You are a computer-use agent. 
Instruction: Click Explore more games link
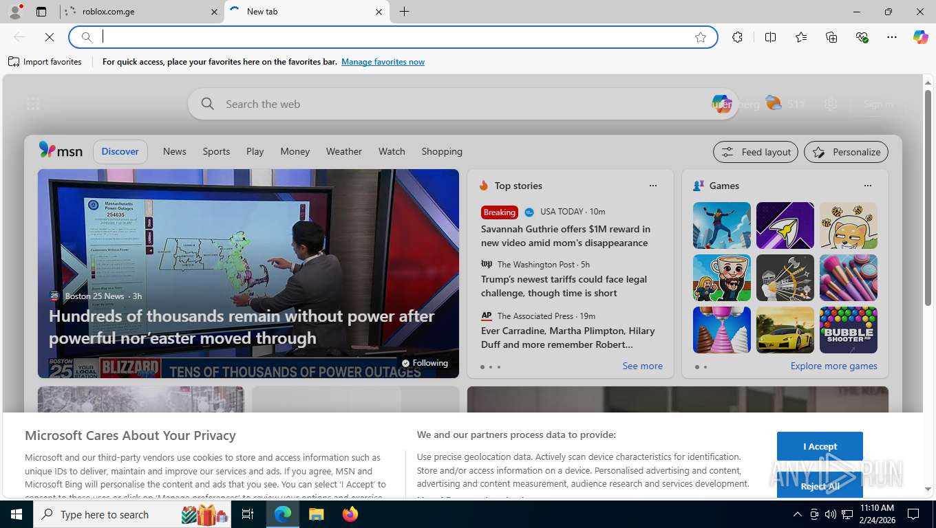[x=833, y=366]
